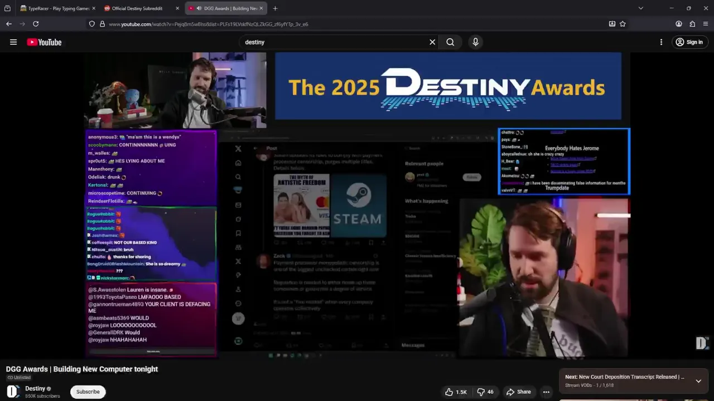Click browser forward arrow

point(22,24)
